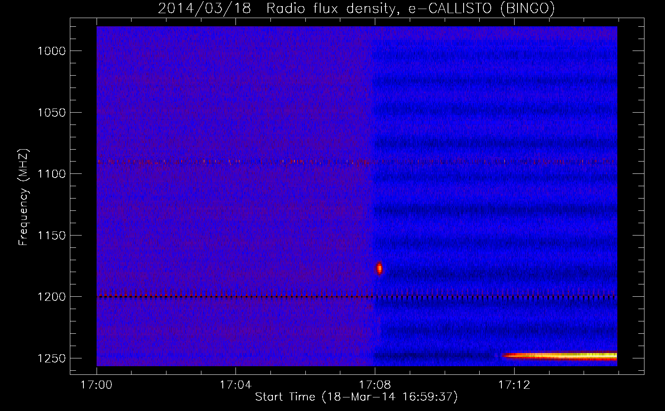665x411 pixels.
Task: Click the '17:12' time axis label
Action: 514,385
